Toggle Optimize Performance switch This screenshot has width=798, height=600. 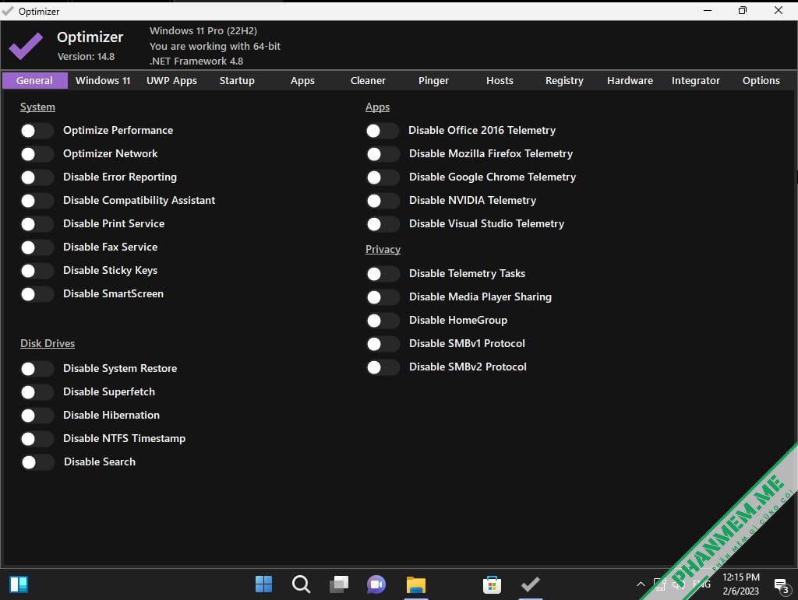[37, 131]
